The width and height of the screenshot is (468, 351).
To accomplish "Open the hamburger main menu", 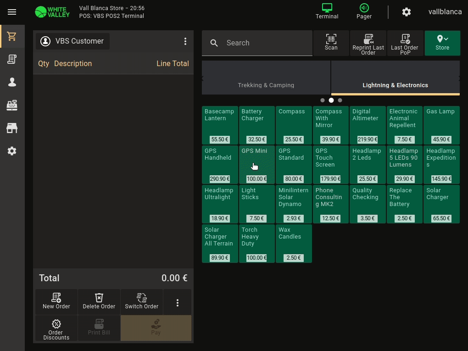I will [x=12, y=12].
